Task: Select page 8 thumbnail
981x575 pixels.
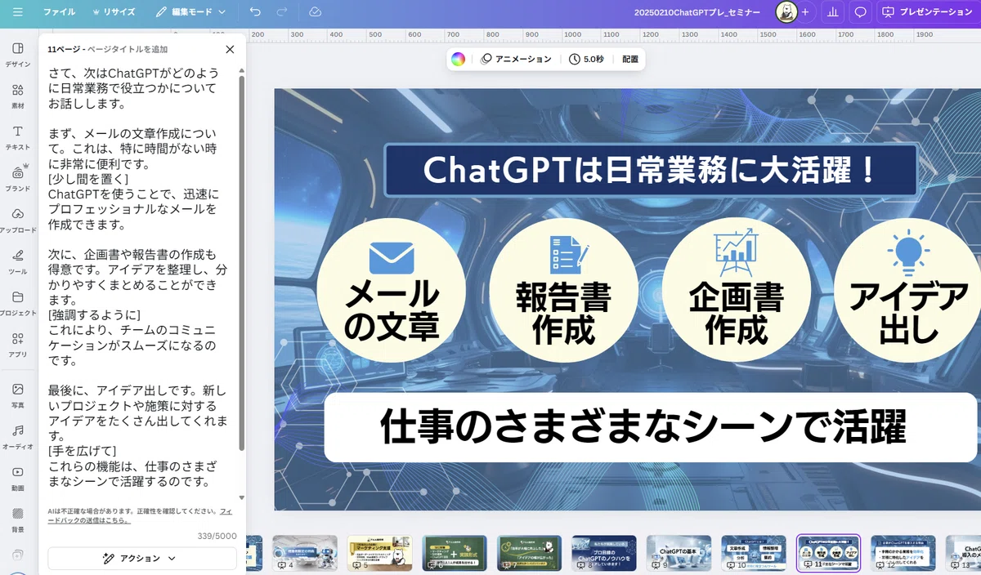Action: 603,553
